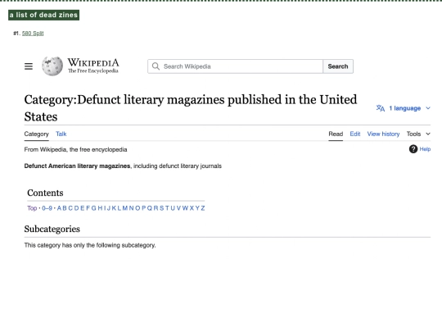Viewport: 442px width, 332px height.
Task: Click the Wikipedia globe logo
Action: 52,66
